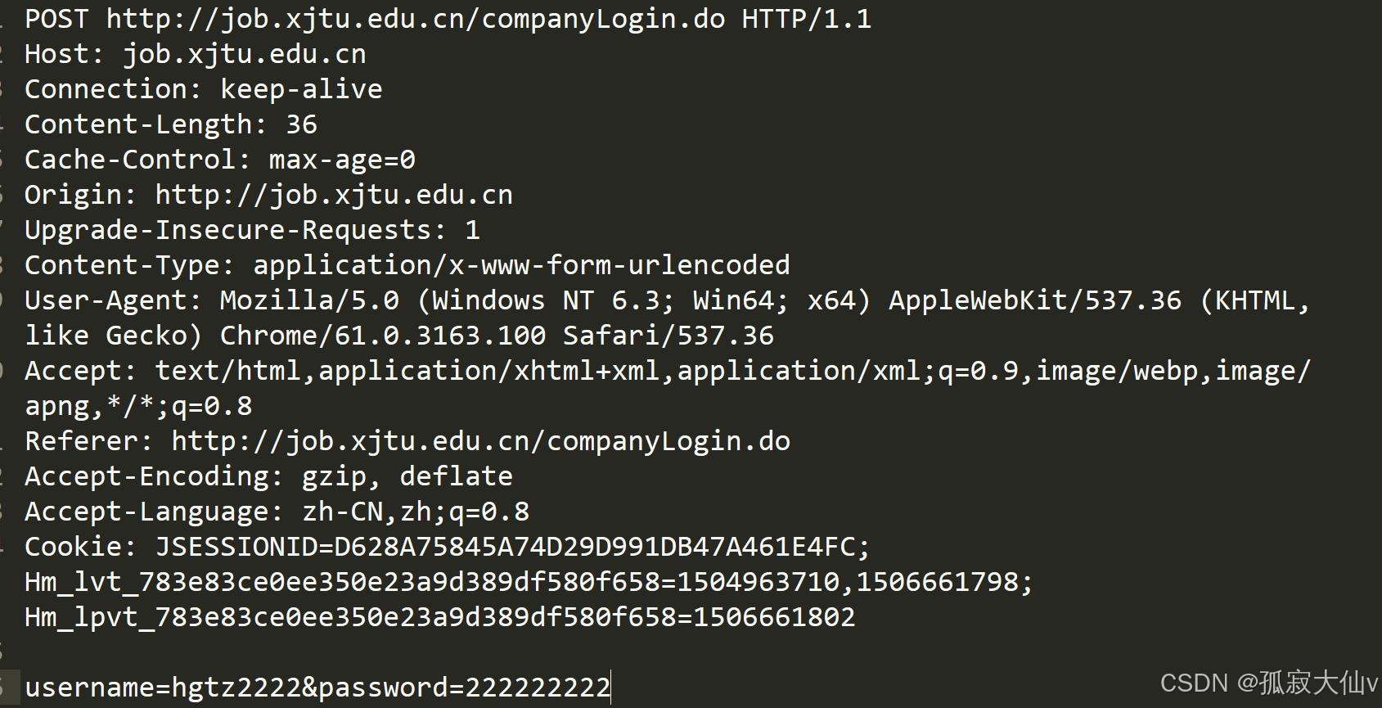This screenshot has width=1382, height=708.
Task: Click the gzip, deflate Accept-Encoding value
Action: (x=407, y=476)
